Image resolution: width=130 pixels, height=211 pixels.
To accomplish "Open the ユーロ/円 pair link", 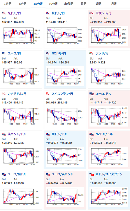I will coord(14,53).
